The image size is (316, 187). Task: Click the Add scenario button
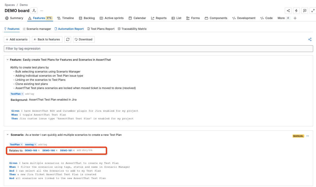(x=17, y=39)
